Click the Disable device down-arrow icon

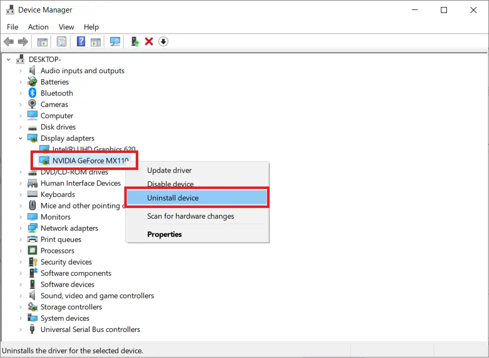click(163, 41)
